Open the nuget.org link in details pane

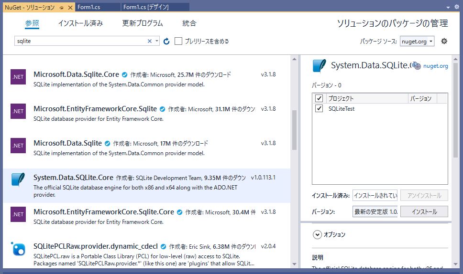[436, 66]
